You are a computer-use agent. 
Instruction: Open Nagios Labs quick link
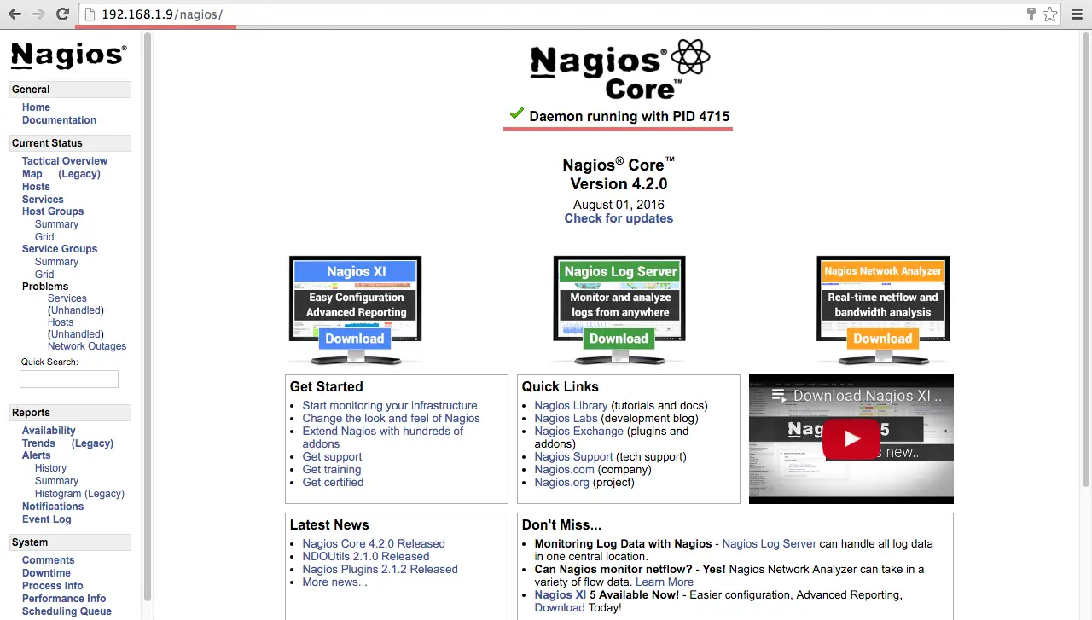tap(566, 419)
